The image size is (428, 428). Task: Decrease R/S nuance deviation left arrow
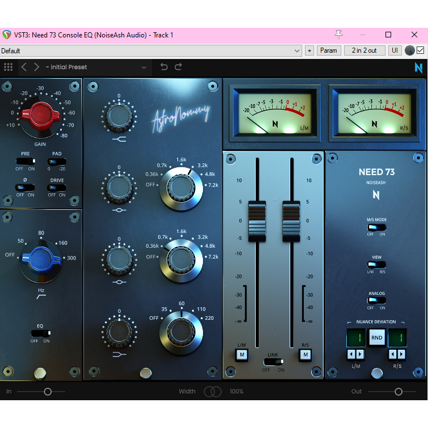pos(393,354)
